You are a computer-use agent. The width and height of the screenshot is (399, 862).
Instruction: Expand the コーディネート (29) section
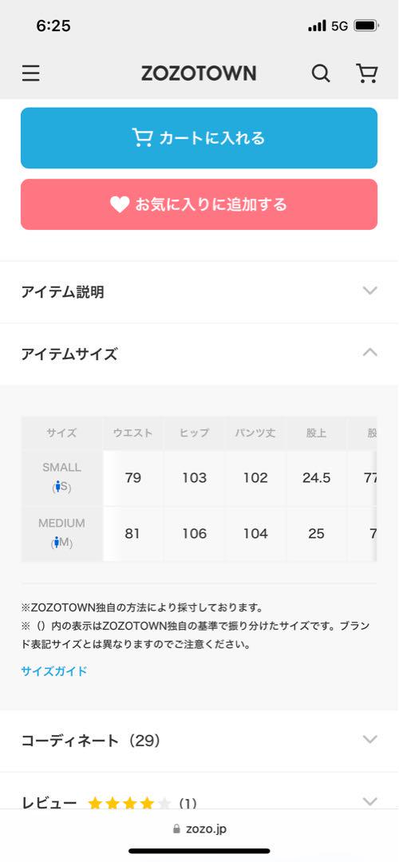pyautogui.click(x=199, y=741)
